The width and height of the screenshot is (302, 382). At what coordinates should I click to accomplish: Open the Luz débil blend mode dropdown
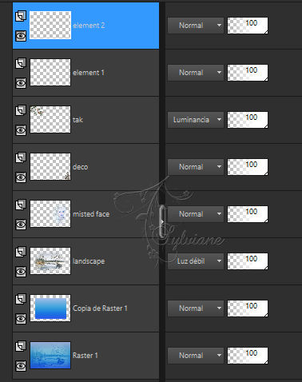(196, 261)
